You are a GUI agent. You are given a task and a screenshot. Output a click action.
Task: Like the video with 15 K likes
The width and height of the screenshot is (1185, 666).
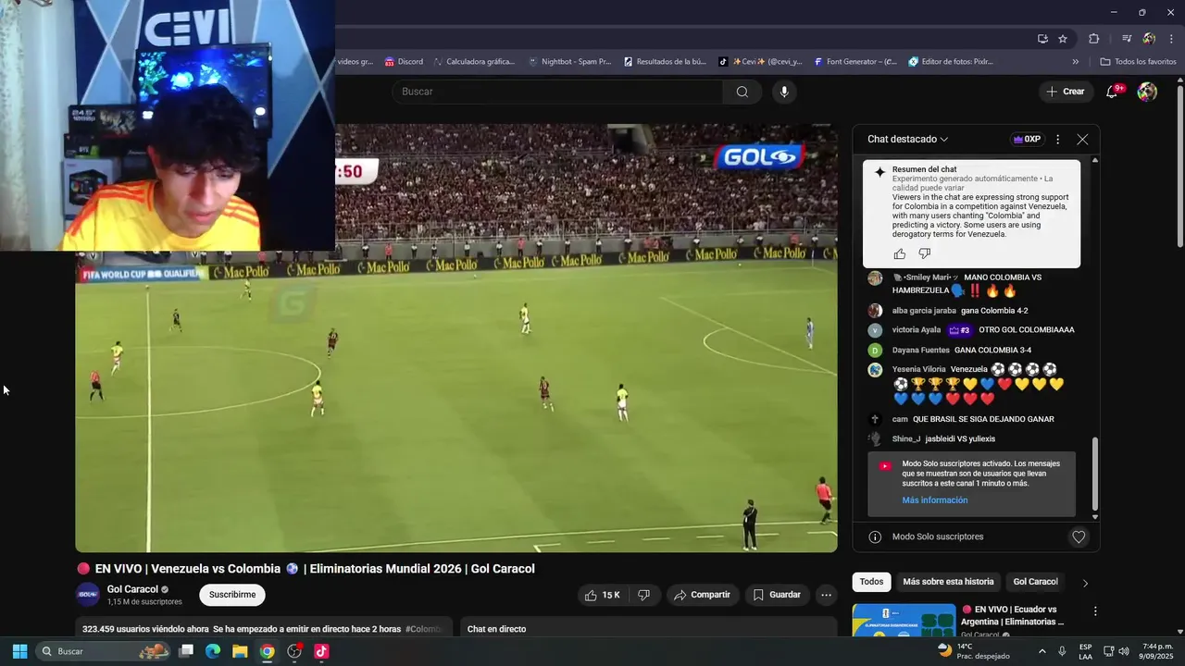point(603,595)
